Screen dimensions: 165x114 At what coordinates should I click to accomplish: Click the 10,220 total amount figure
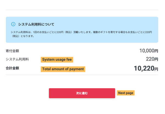click(144, 68)
